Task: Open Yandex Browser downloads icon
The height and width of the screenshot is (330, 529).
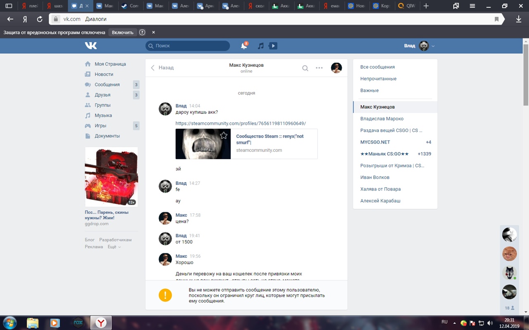Action: pyautogui.click(x=519, y=19)
